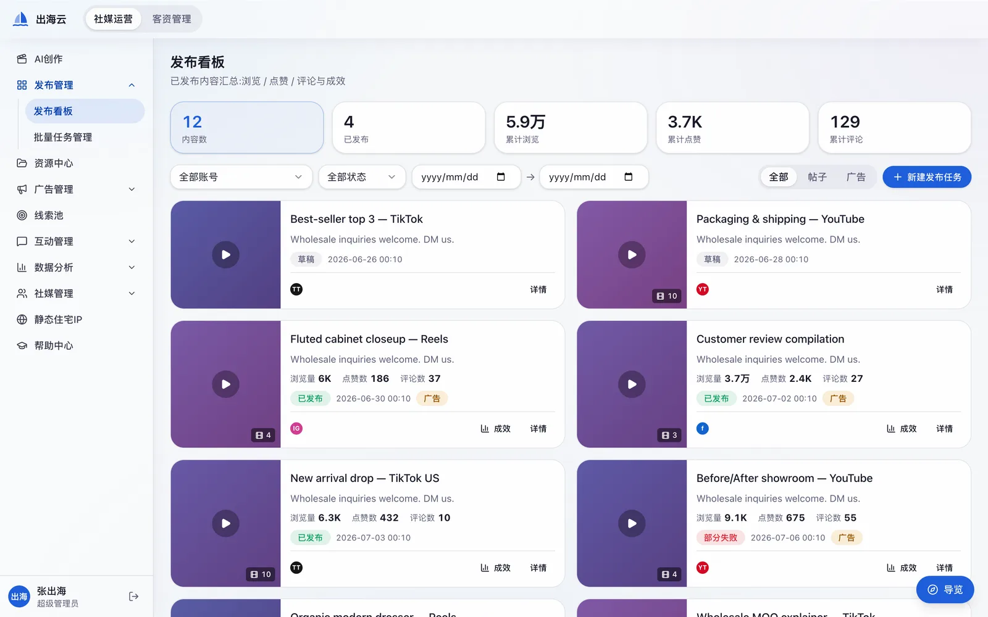Select the 5.9万 累计浏览 stat card

coord(571,128)
